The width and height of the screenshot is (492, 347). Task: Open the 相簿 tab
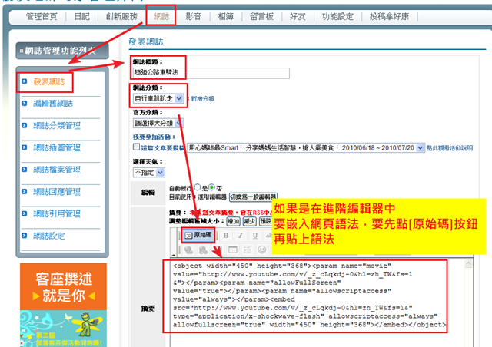click(225, 17)
